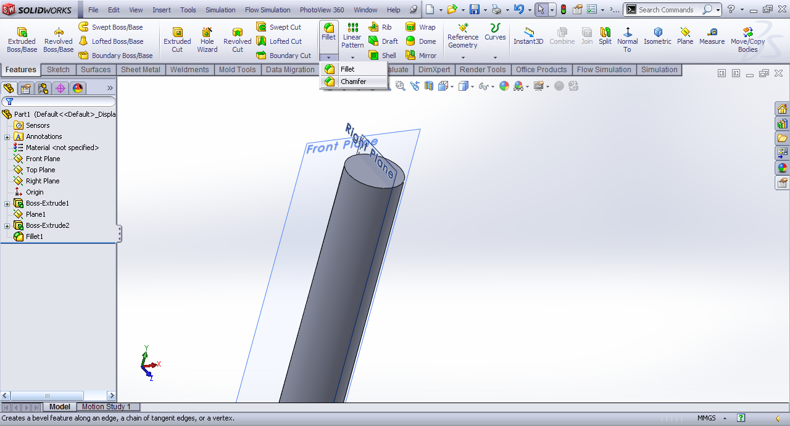Select the Mirror tool
Image resolution: width=790 pixels, height=426 pixels.
click(421, 56)
